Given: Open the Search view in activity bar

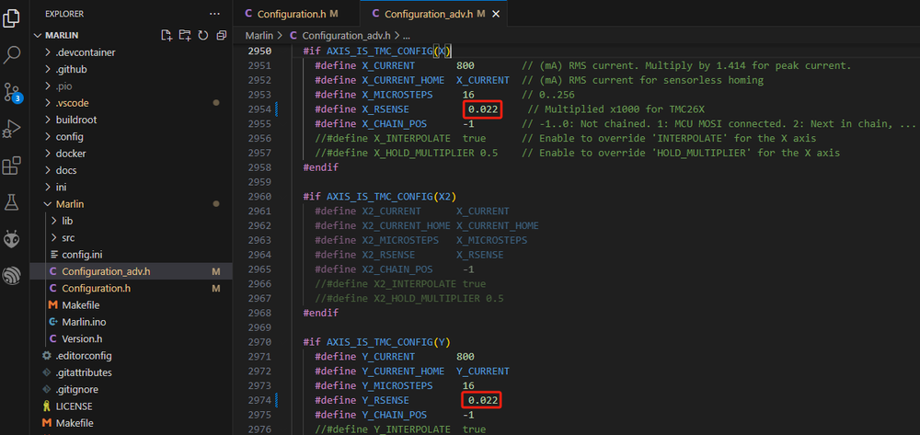Looking at the screenshot, I should pos(13,54).
